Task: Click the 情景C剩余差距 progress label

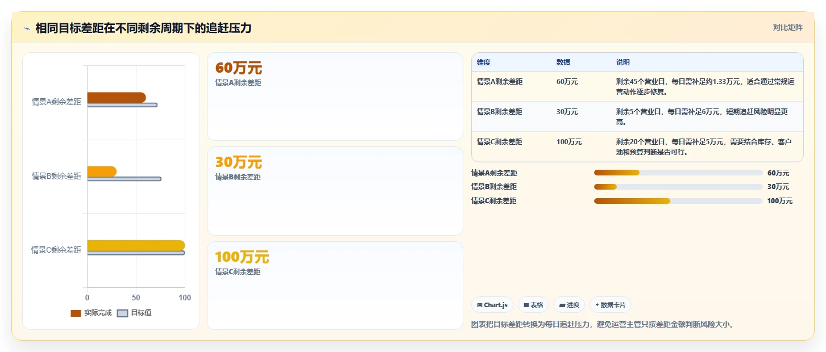Action: point(494,201)
